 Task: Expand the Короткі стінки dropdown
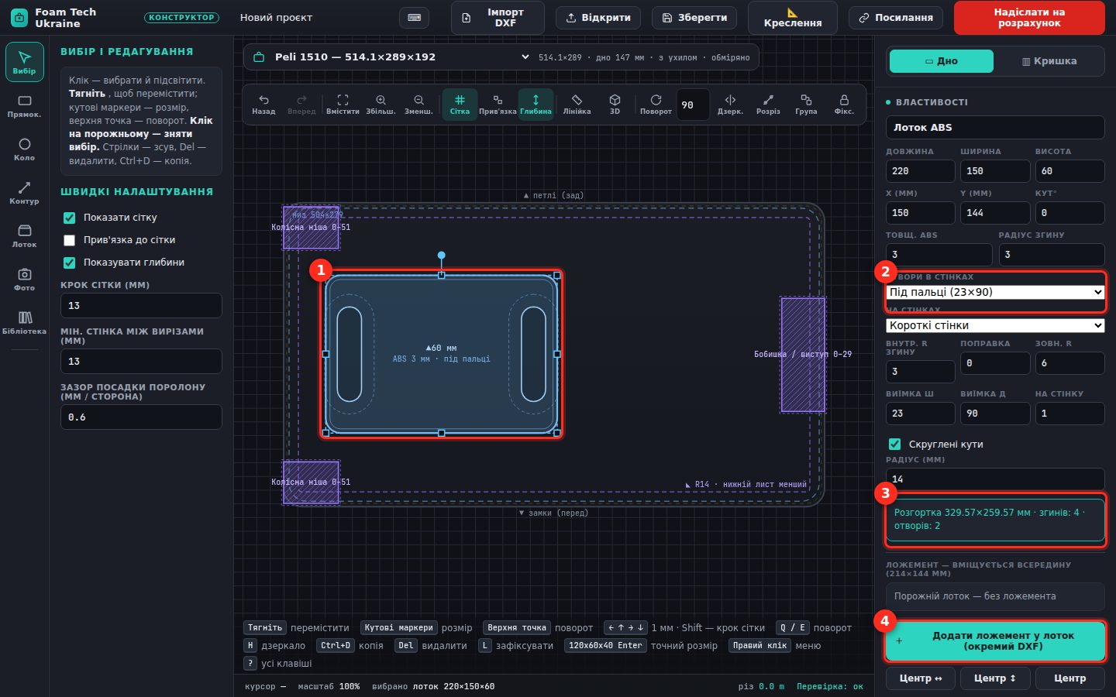(995, 325)
